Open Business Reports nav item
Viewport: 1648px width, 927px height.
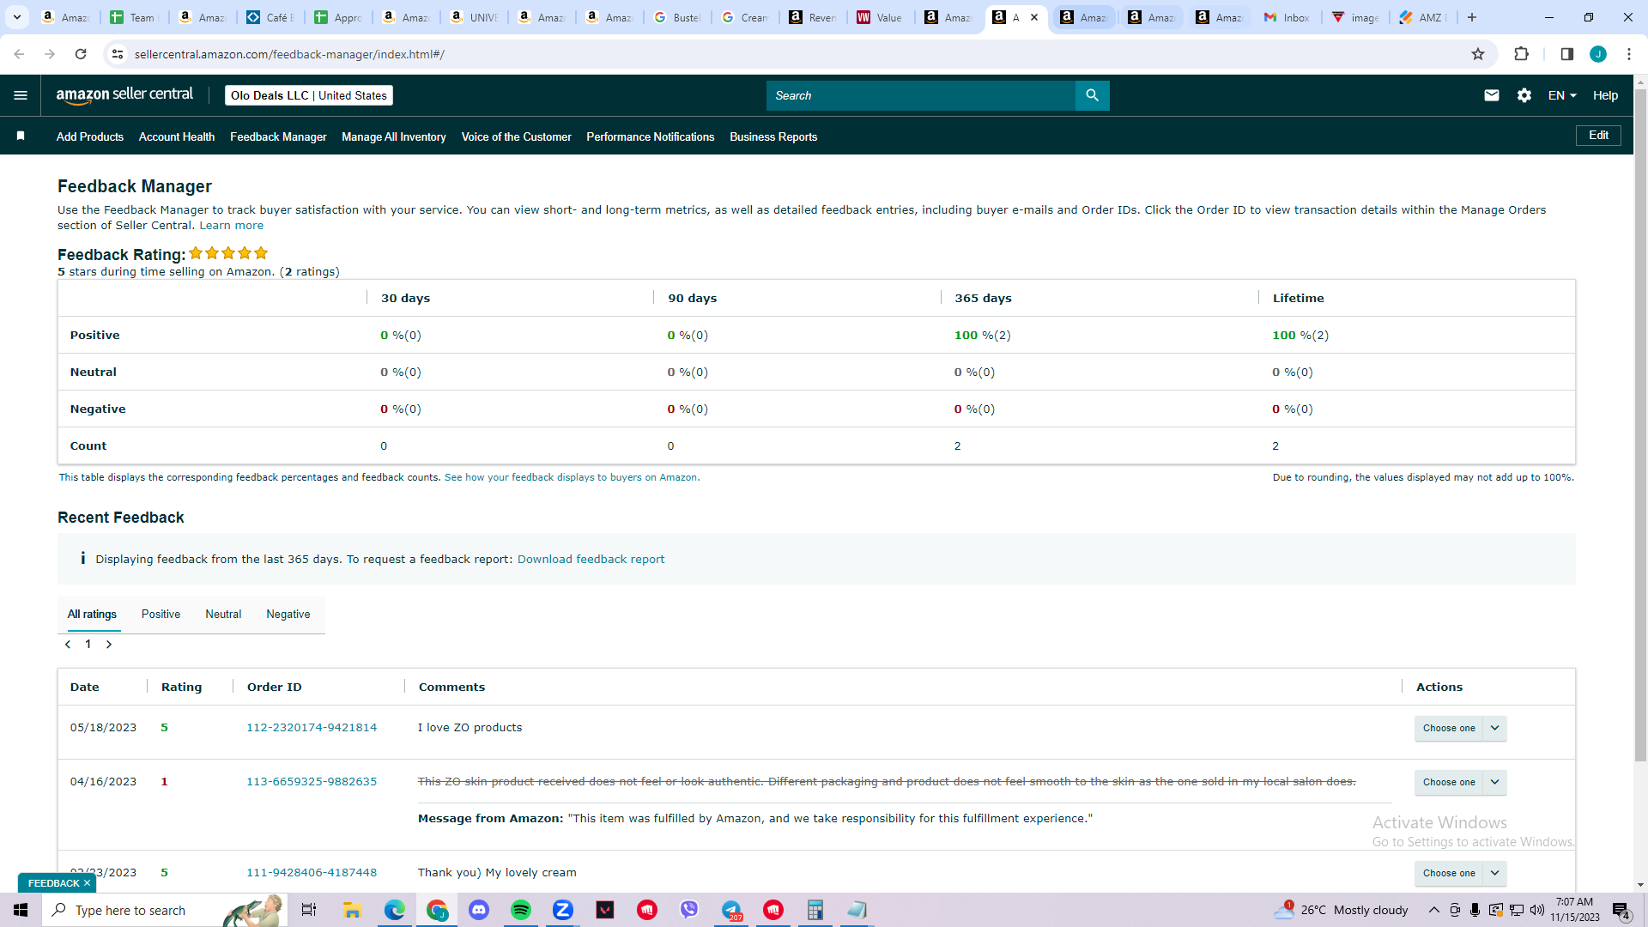click(773, 136)
